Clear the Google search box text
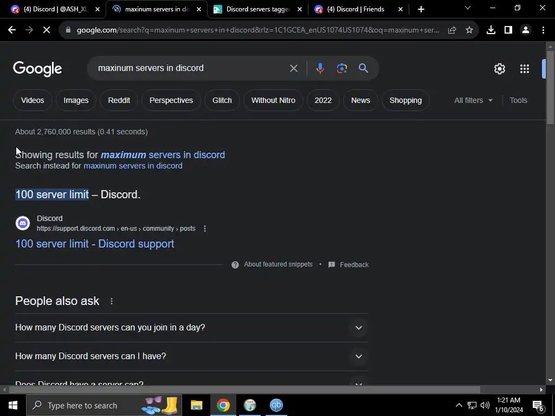This screenshot has height=416, width=555. click(x=293, y=68)
